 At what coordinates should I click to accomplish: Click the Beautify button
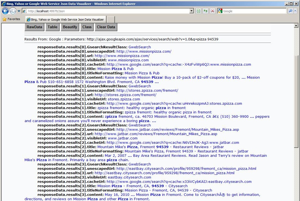pyautogui.click(x=70, y=27)
